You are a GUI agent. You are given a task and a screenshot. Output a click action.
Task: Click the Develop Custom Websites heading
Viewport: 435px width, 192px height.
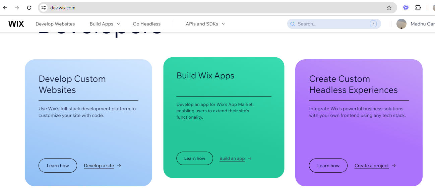click(72, 84)
